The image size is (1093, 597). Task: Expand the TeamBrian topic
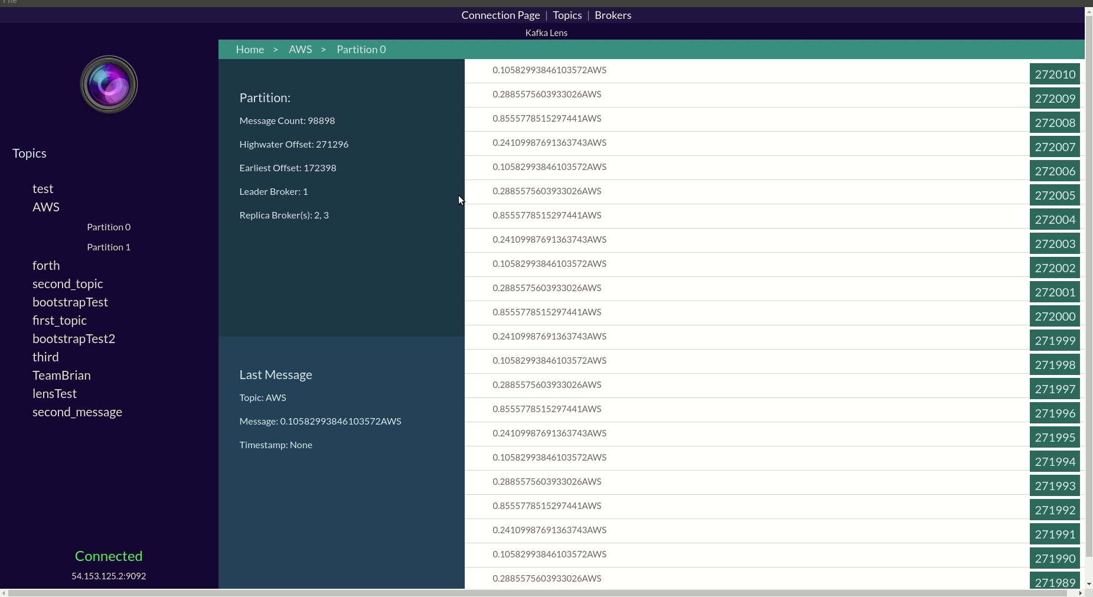click(x=61, y=375)
